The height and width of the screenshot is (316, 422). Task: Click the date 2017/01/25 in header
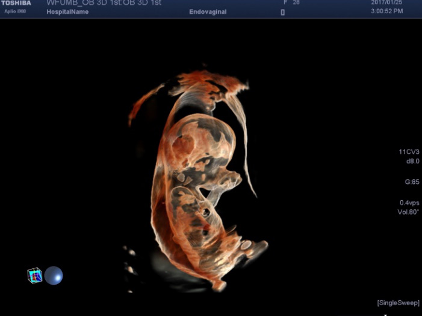(387, 3)
